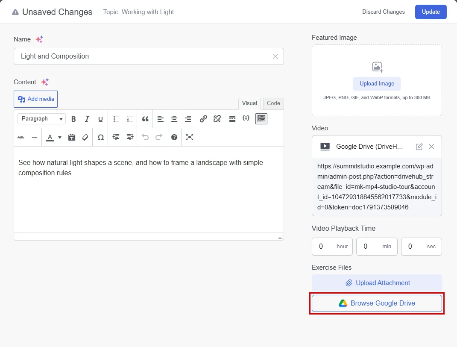Clear the Name field with X
Screen dimensions: 457x347
pyautogui.click(x=275, y=56)
